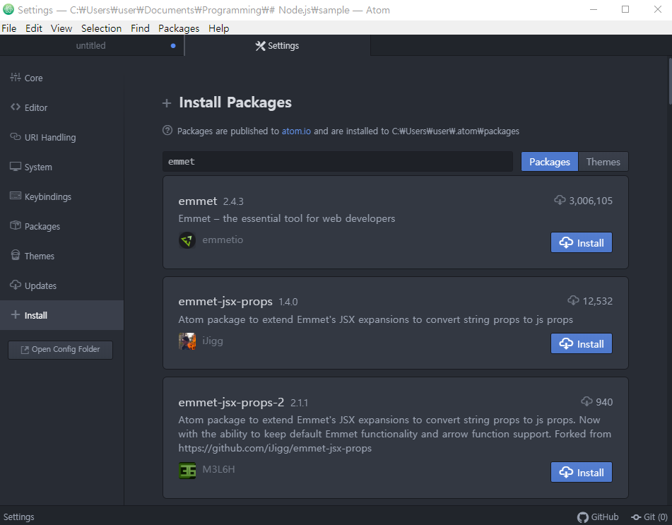The image size is (672, 525).
Task: Click the M3L6H author name
Action: click(218, 470)
